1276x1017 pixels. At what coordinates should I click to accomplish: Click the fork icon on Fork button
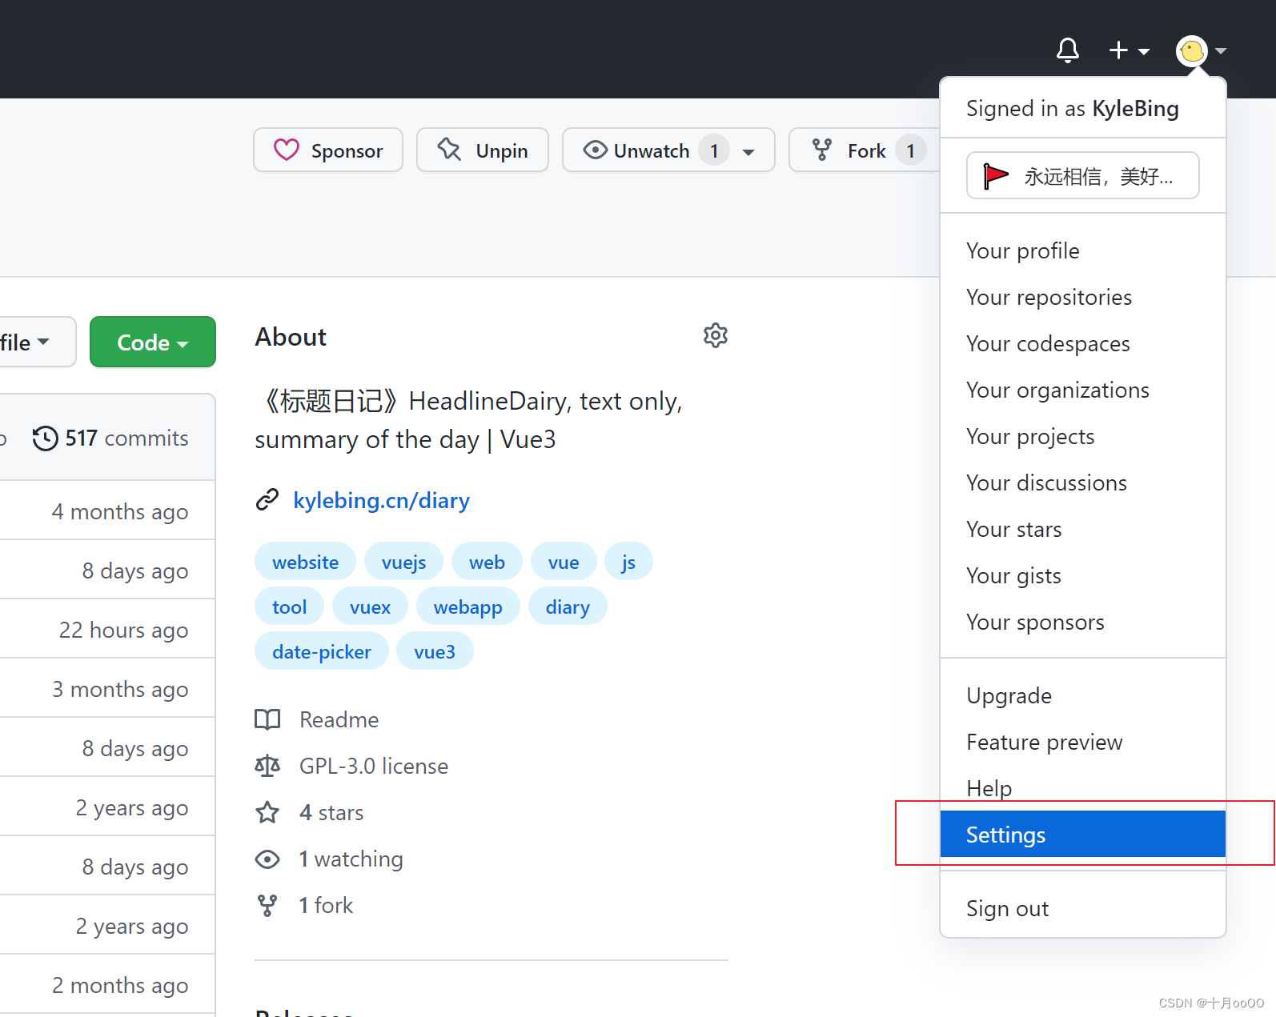(x=822, y=150)
